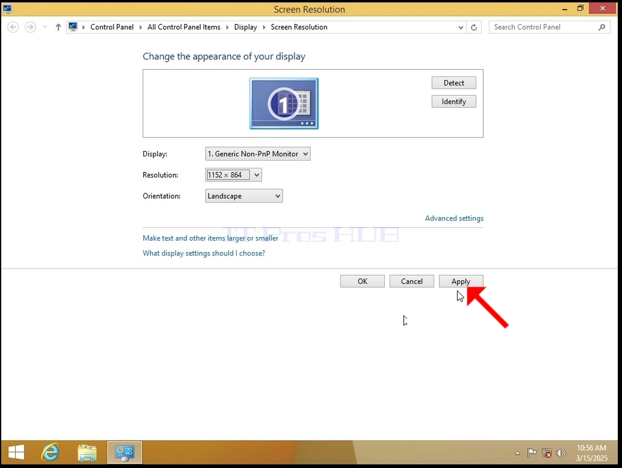The image size is (622, 468).
Task: Go up one folder level
Action: 58,27
